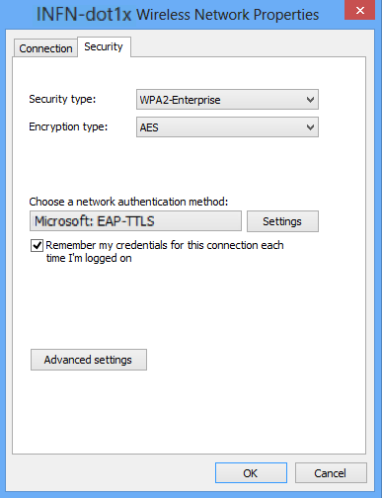Click the 'Security type:' label
This screenshot has height=498, width=382.
tap(62, 99)
